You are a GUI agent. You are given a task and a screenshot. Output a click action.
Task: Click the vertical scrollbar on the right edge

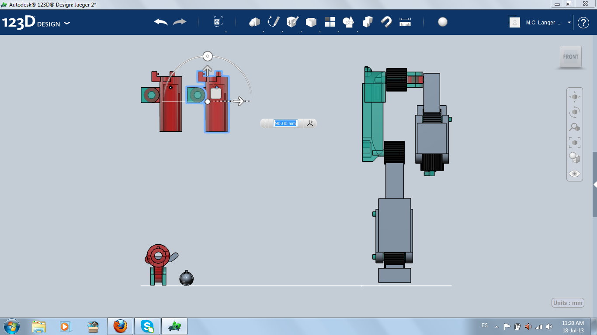595,185
